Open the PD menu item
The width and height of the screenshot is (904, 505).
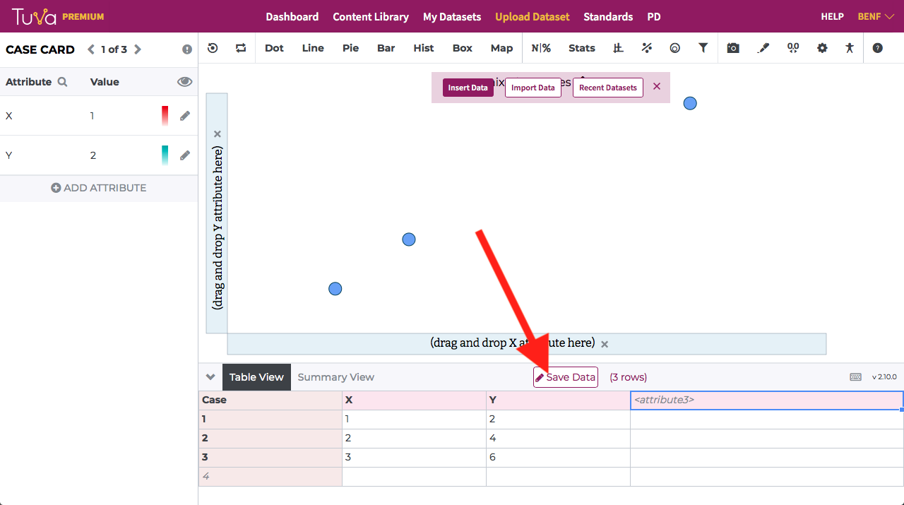point(654,16)
